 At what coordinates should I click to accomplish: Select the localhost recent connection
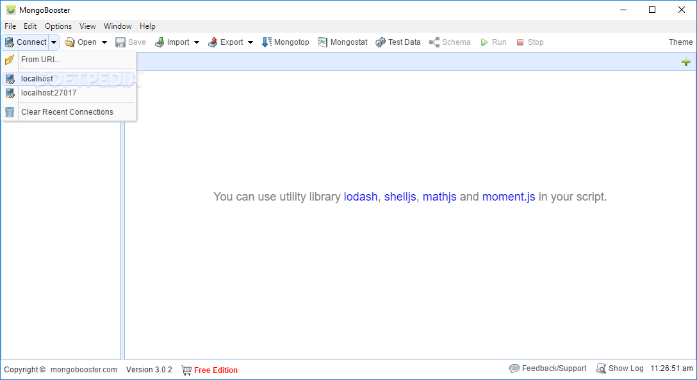(69, 79)
